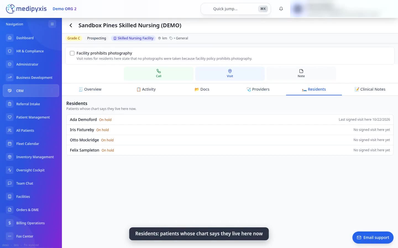Open the Docs tab
Viewport: 398px width, 248px height.
(x=202, y=89)
